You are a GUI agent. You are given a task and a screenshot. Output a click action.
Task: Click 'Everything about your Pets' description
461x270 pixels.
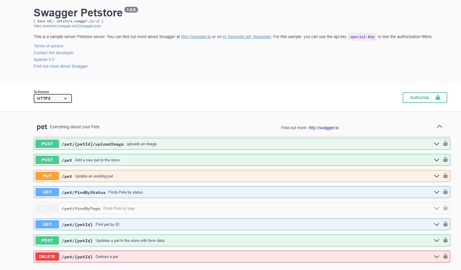pos(74,127)
